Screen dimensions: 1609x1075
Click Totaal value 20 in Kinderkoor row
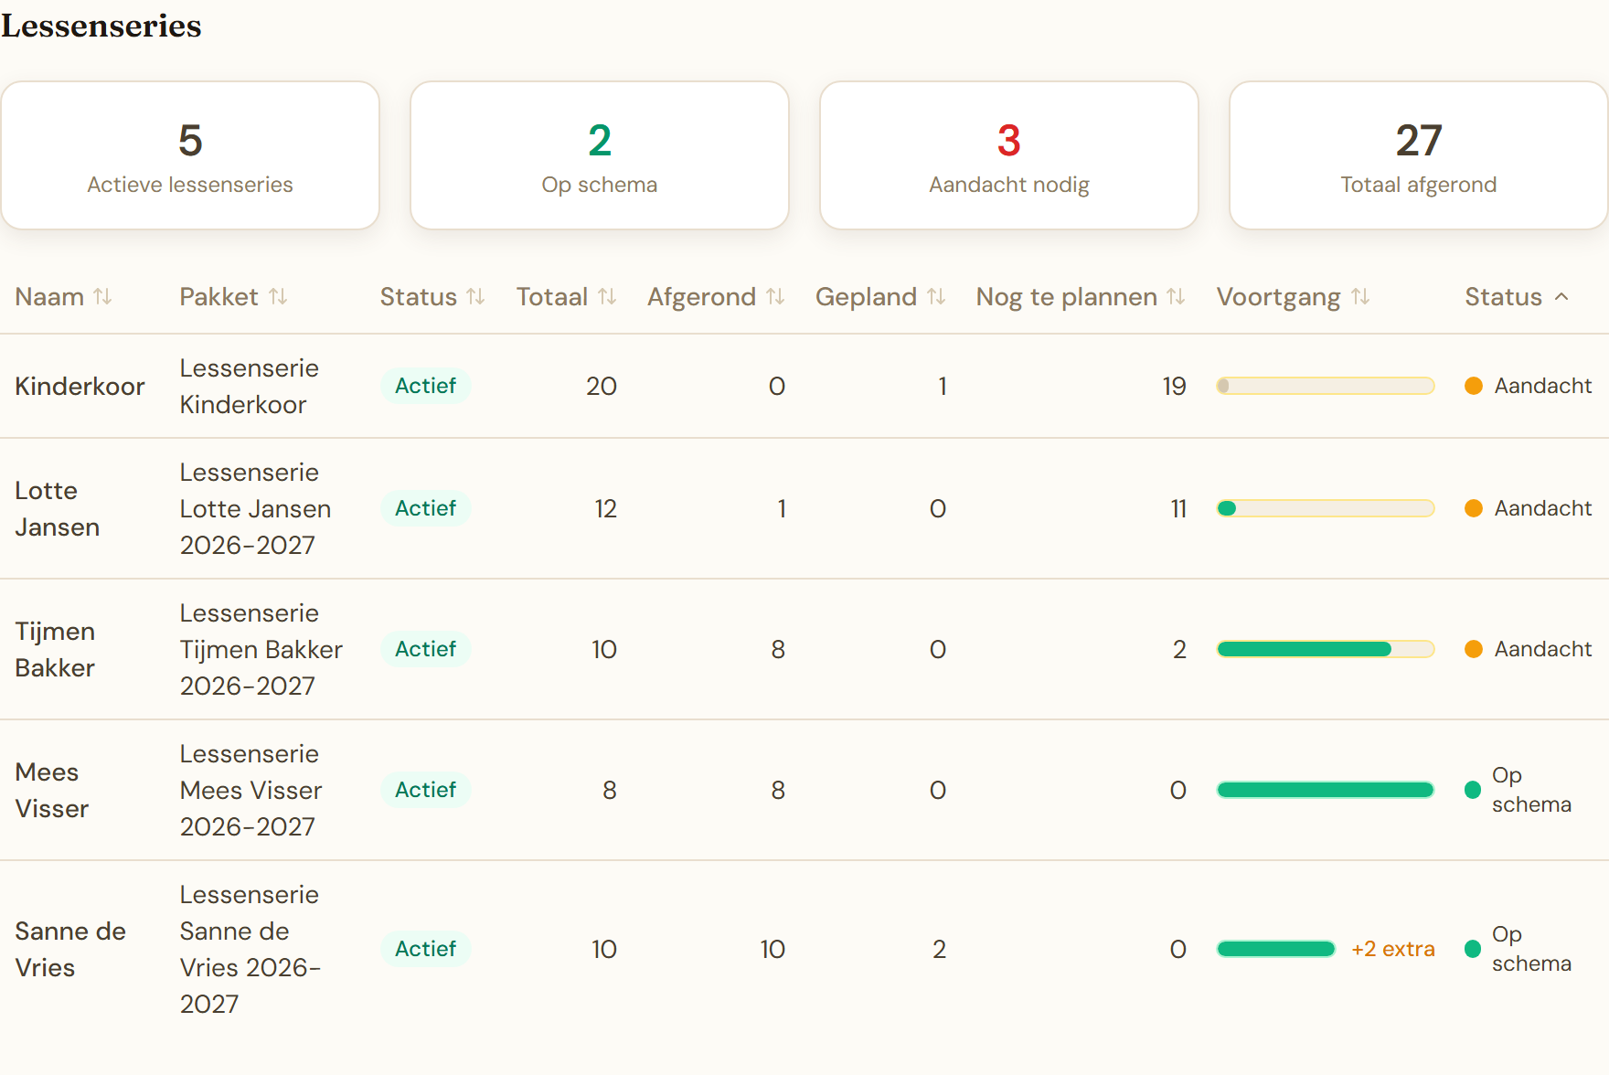pos(602,386)
